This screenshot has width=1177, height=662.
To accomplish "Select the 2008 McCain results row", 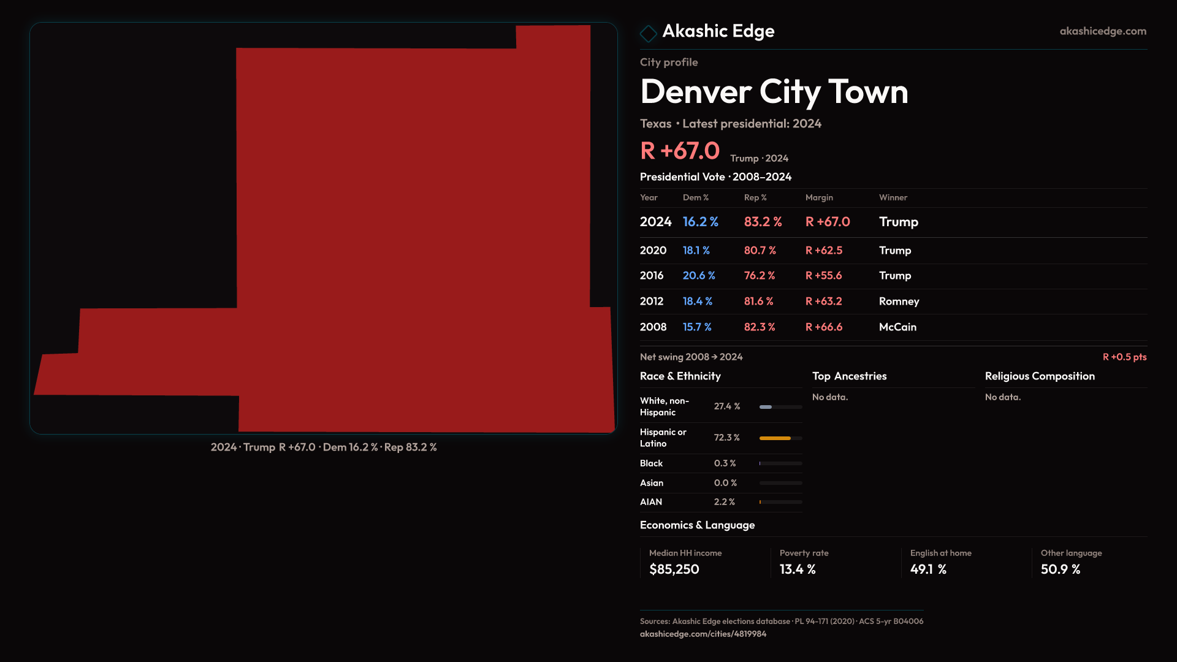I will 893,327.
